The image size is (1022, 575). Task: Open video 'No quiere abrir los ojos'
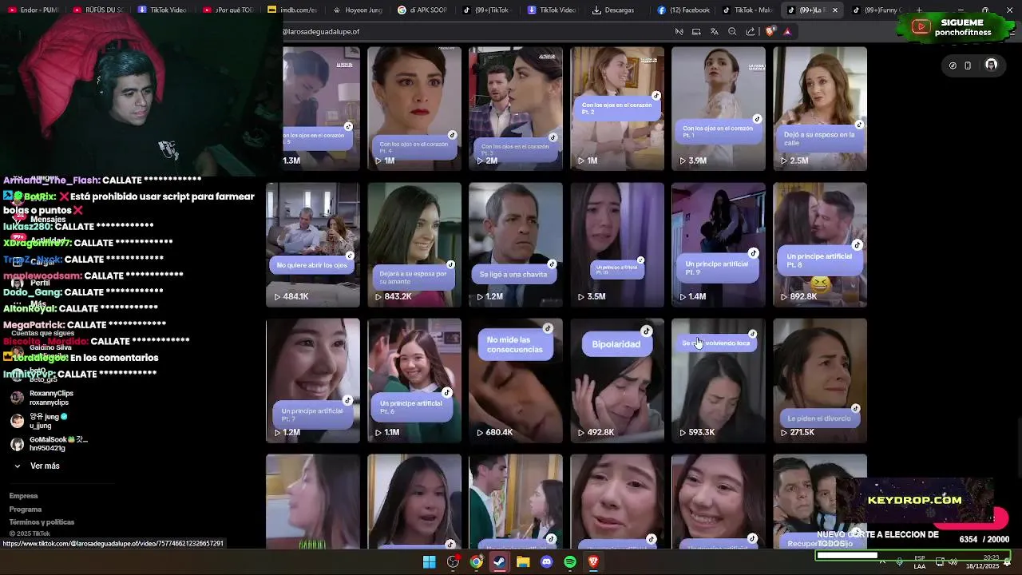313,244
